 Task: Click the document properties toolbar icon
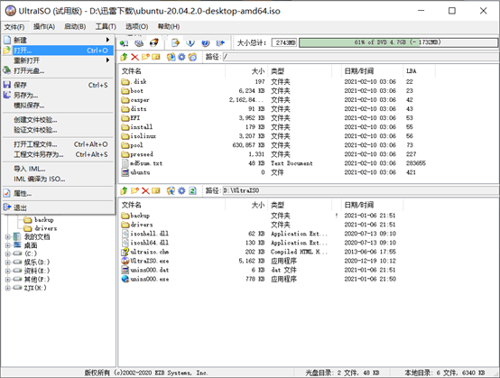click(x=175, y=42)
